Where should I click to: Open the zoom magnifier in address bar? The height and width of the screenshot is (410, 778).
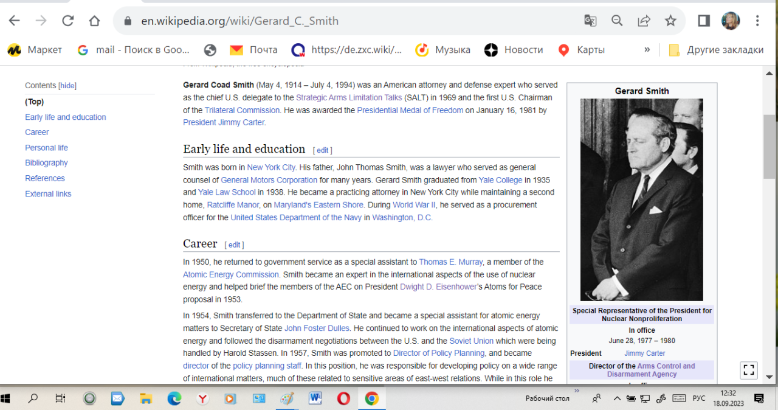click(617, 21)
